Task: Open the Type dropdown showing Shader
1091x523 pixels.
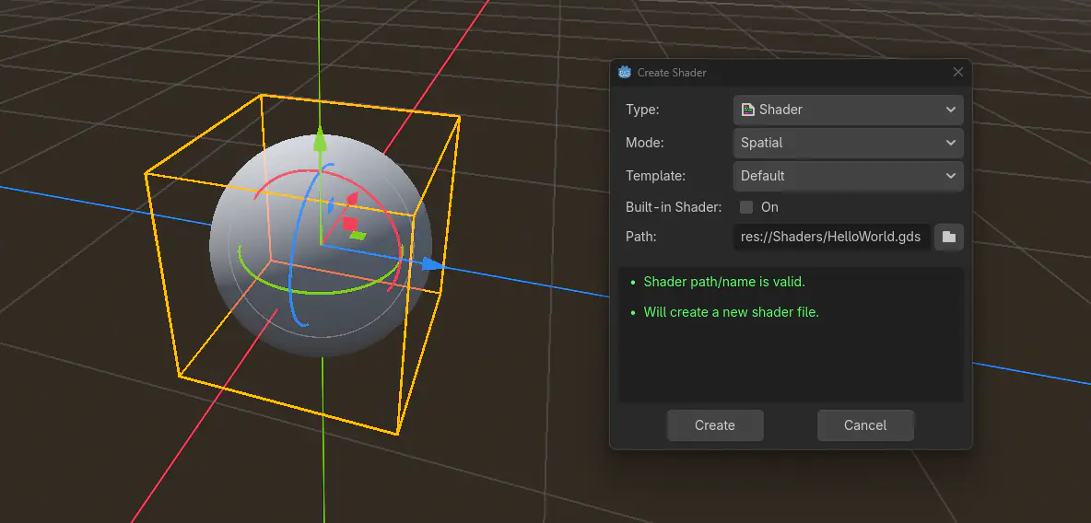Action: 848,110
